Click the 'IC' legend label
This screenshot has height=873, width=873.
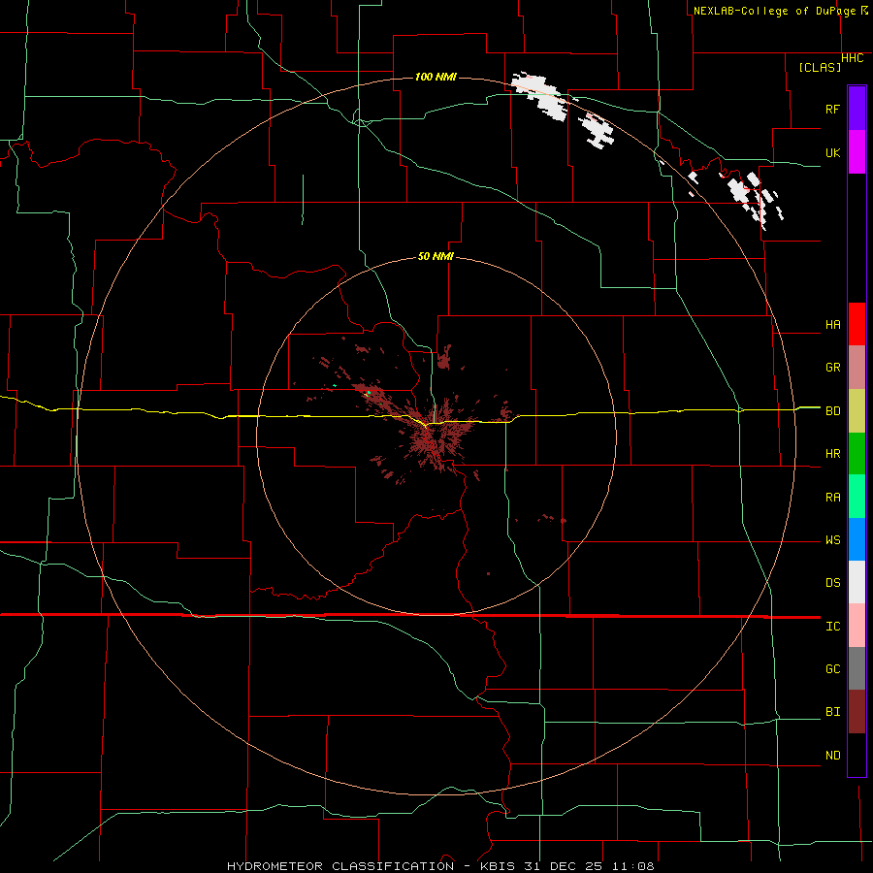832,627
